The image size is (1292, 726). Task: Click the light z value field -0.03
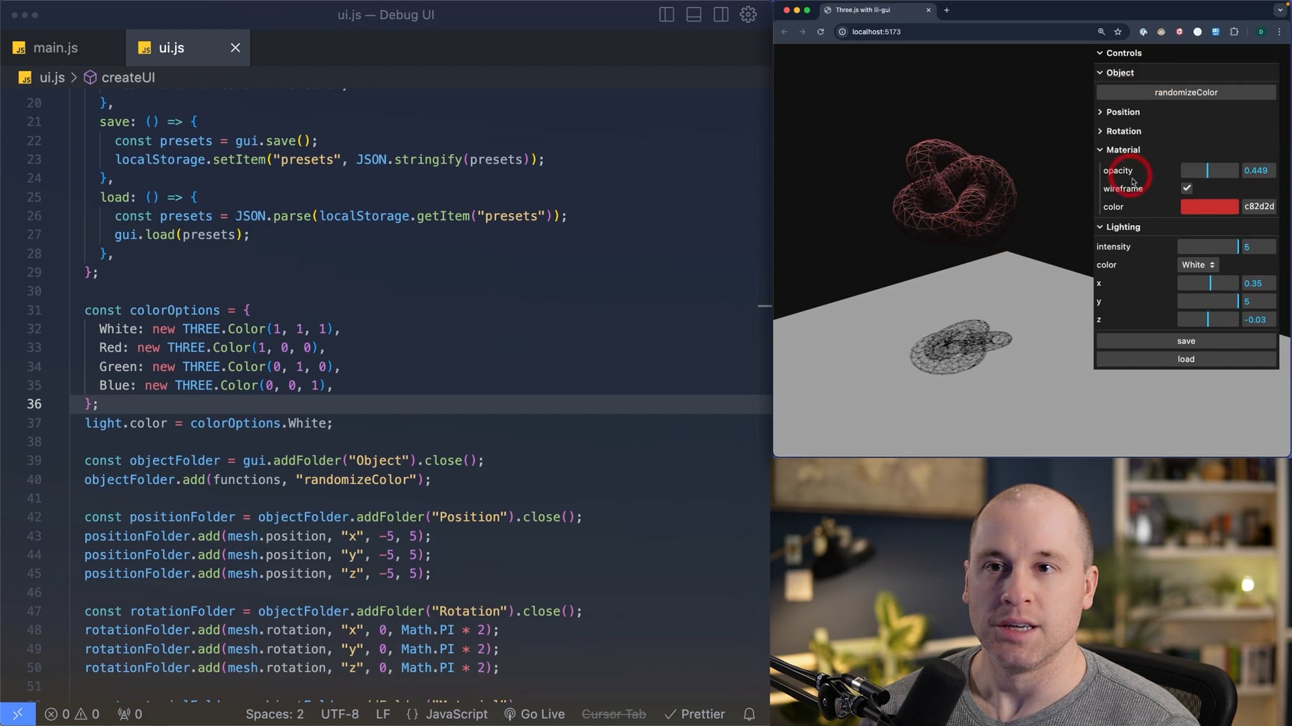pyautogui.click(x=1258, y=320)
